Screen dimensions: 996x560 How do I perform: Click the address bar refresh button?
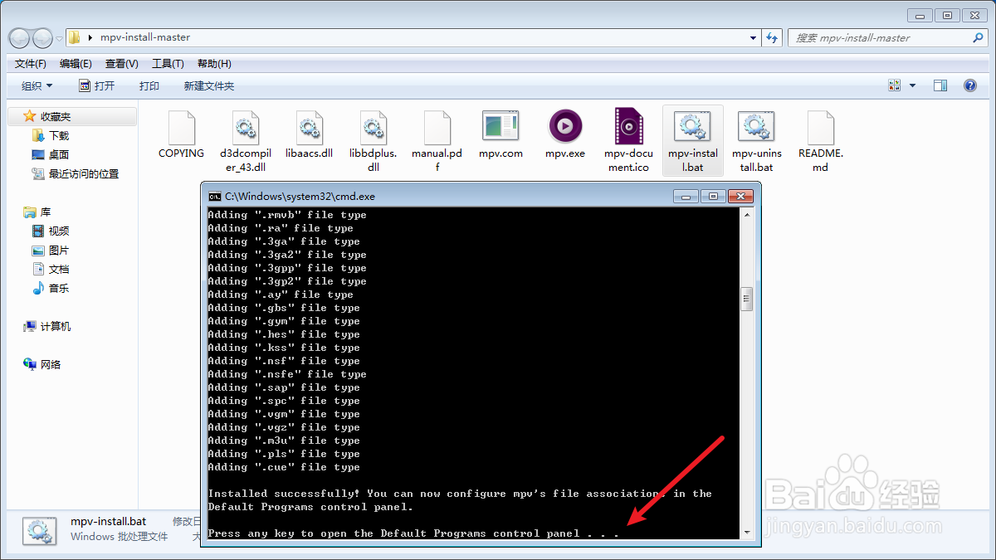[x=772, y=37]
